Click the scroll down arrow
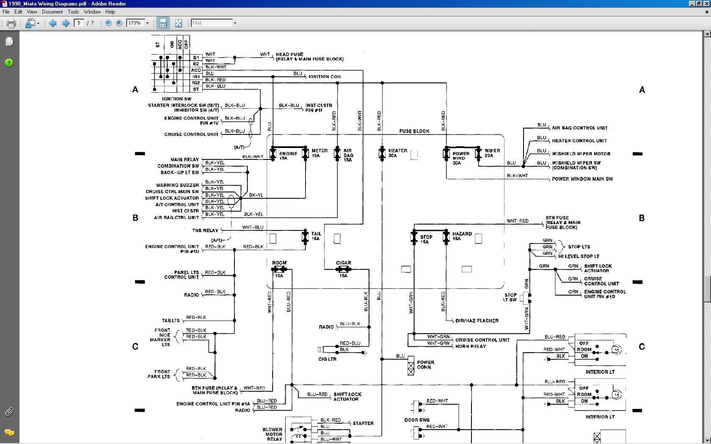 click(x=707, y=440)
